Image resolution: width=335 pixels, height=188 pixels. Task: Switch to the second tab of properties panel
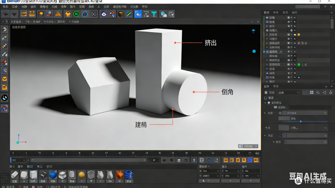pos(276,86)
